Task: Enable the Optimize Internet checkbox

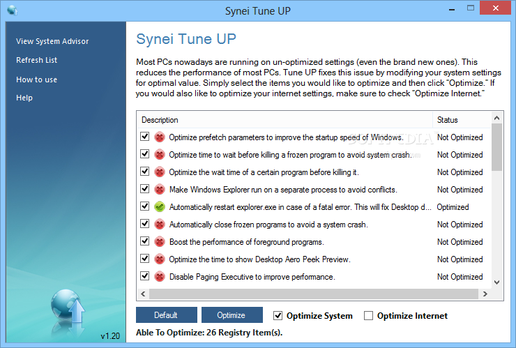Action: [369, 316]
